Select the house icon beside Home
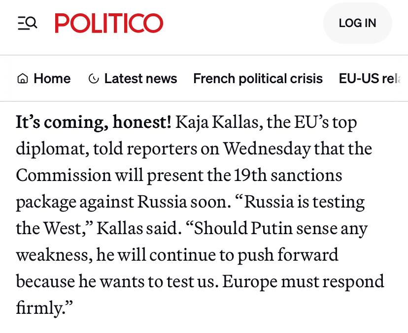 coord(22,78)
